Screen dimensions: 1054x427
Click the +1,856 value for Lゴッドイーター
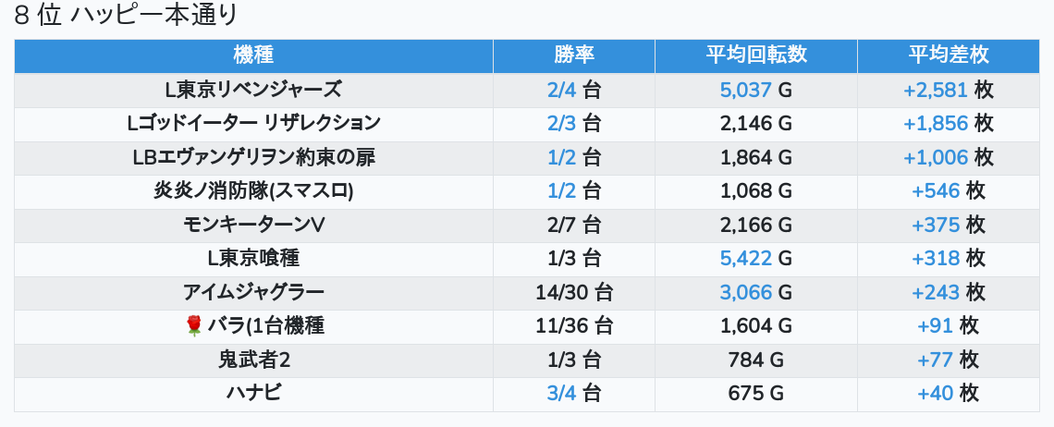(x=935, y=123)
